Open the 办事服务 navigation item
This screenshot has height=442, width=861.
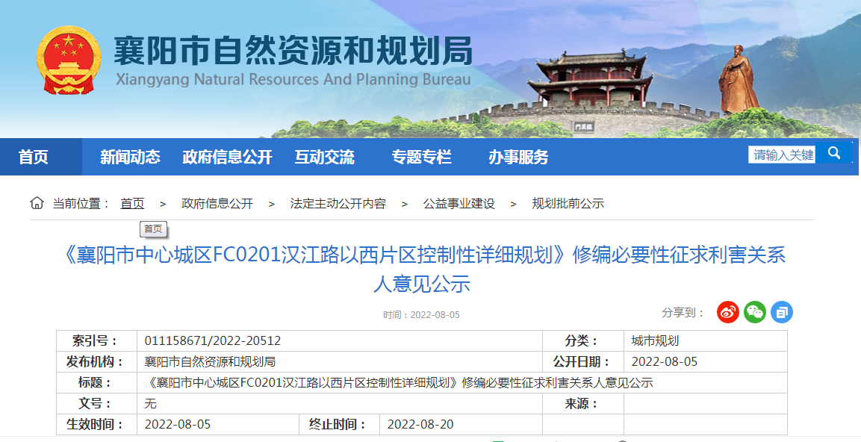pos(518,157)
